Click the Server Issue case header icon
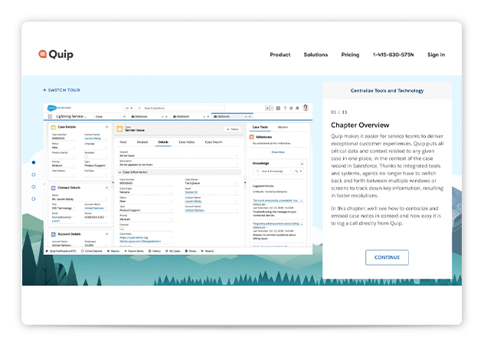This screenshot has width=484, height=349. click(x=119, y=129)
